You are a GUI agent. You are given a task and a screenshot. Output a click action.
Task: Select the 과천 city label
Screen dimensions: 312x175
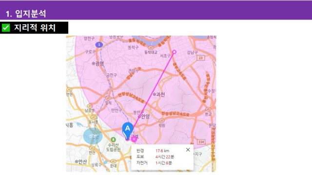point(159,94)
